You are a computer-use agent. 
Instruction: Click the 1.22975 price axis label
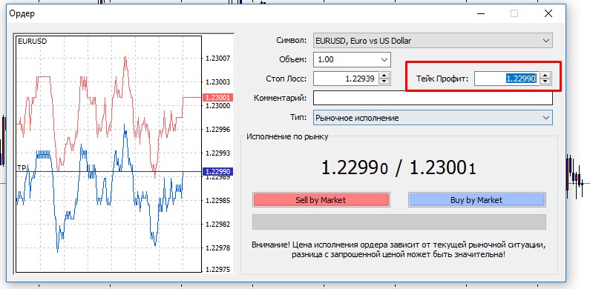(x=217, y=269)
